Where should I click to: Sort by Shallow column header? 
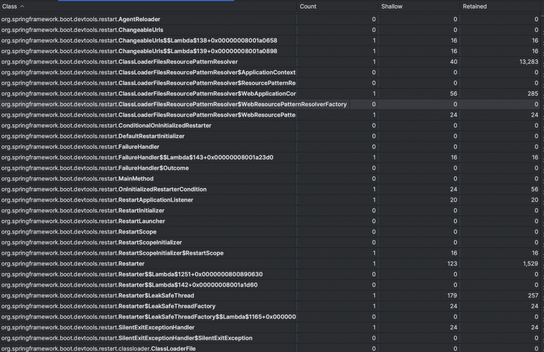419,6
